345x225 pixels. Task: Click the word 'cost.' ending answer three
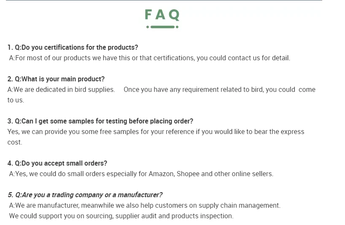tap(15, 142)
